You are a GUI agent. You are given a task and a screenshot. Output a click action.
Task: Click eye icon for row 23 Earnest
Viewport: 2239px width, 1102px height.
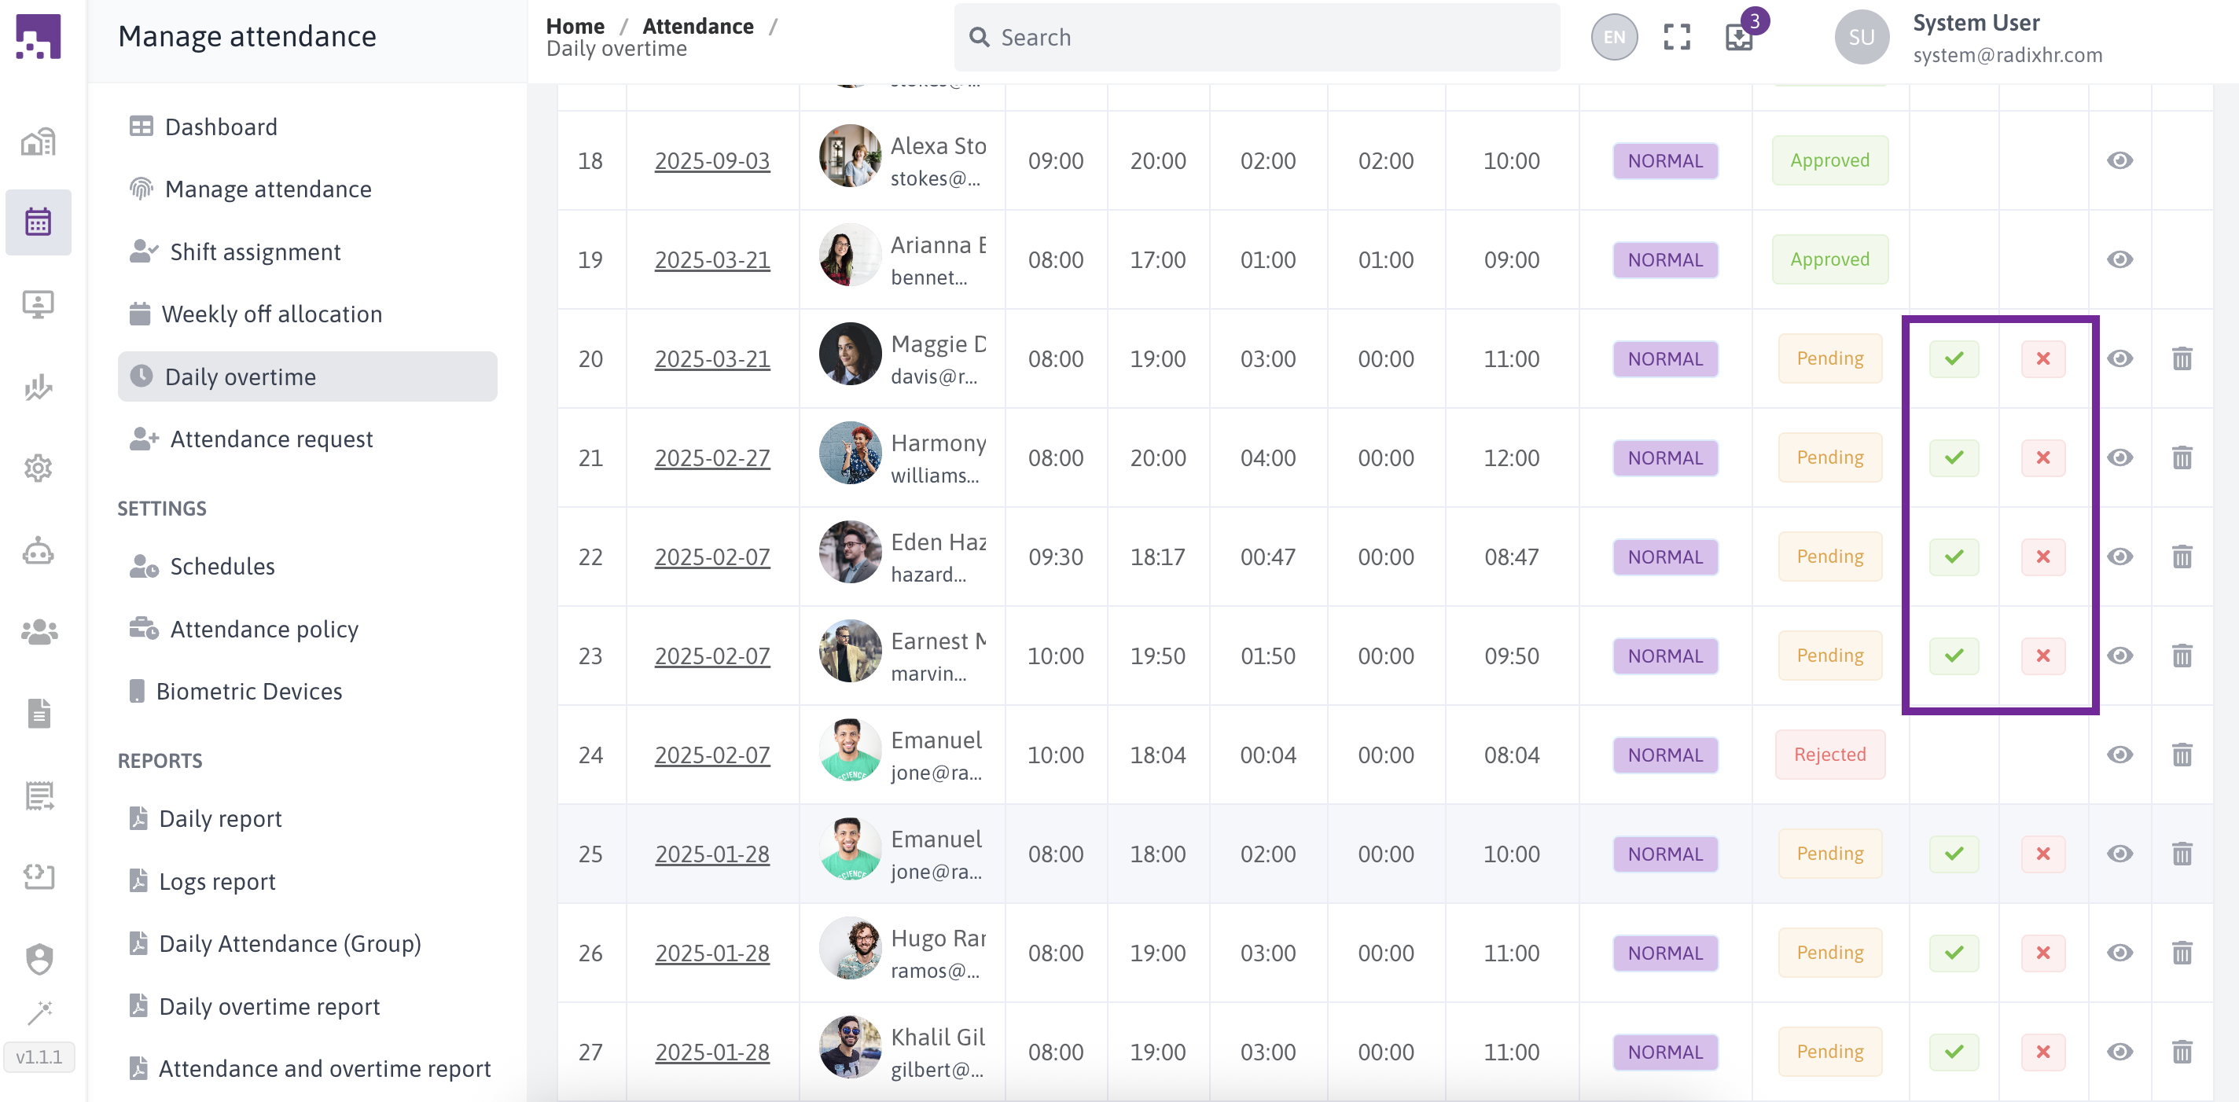tap(2119, 656)
